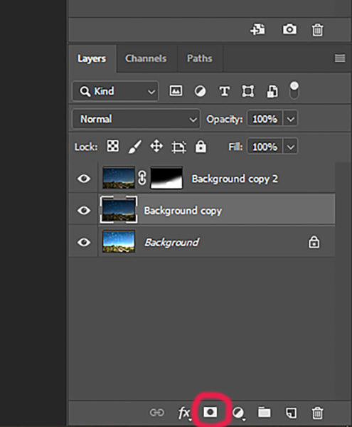Expand the Opacity slider arrow
This screenshot has width=352, height=427.
(x=291, y=119)
